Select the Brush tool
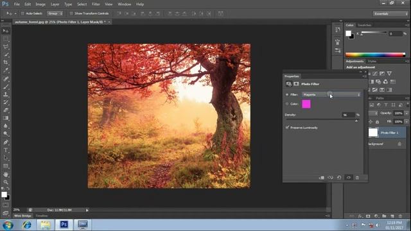 point(6,87)
